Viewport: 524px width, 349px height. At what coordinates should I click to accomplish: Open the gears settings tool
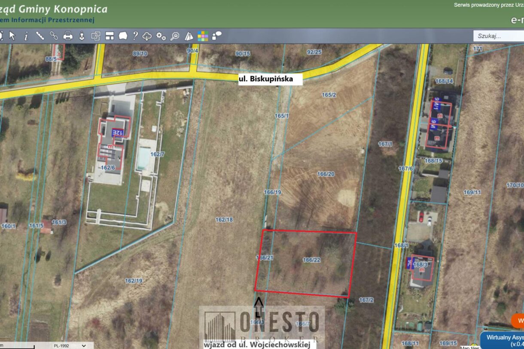pyautogui.click(x=161, y=36)
